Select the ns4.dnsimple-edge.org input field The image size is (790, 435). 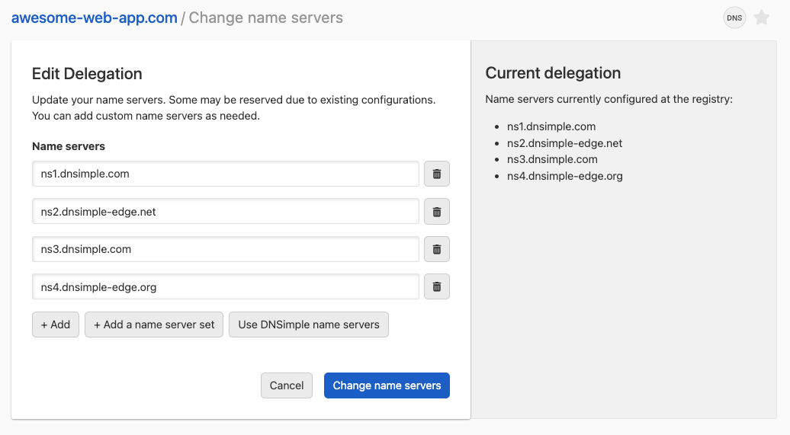point(226,286)
